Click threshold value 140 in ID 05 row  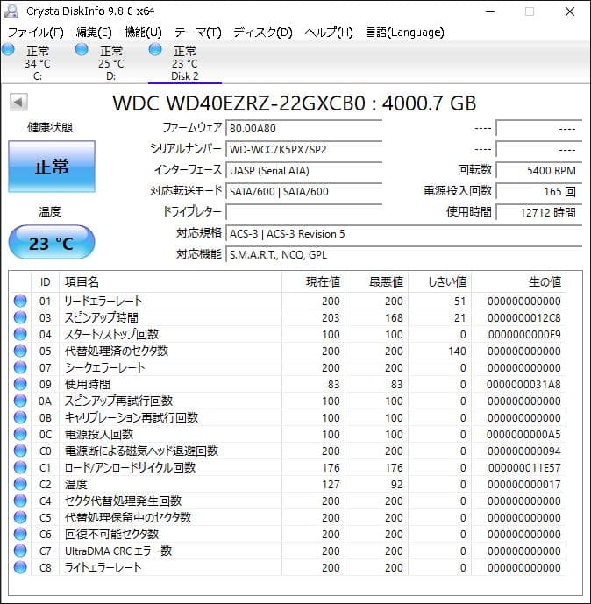point(458,351)
